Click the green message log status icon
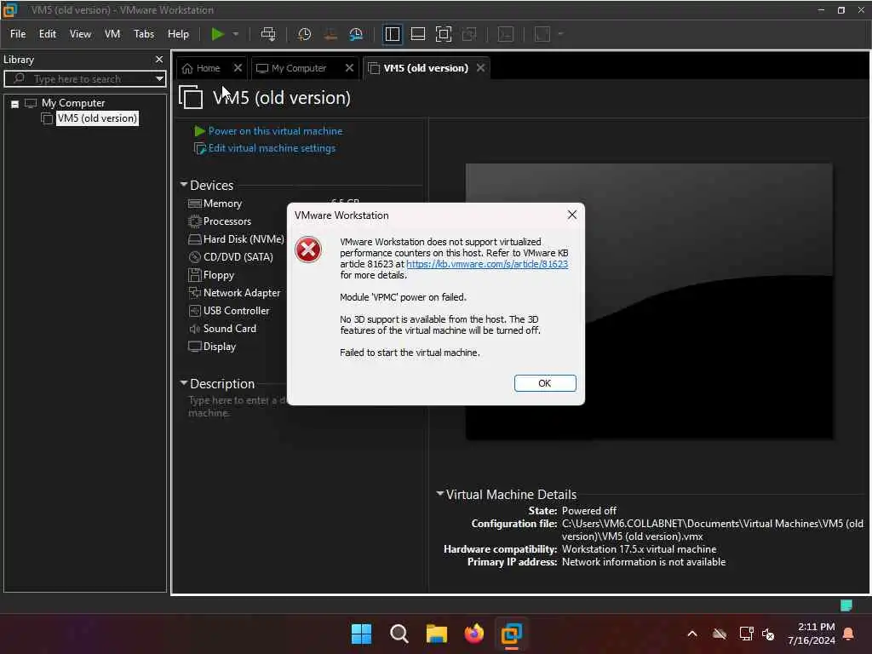The image size is (872, 654). (846, 605)
